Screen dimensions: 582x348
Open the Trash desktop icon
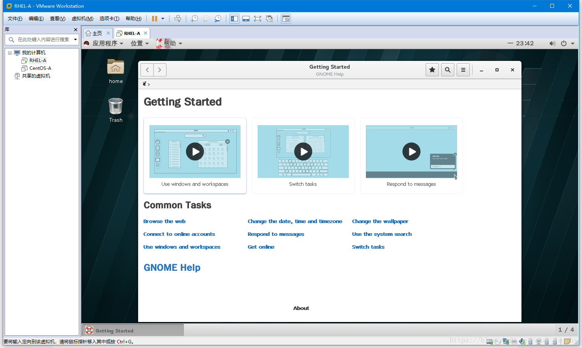(116, 110)
